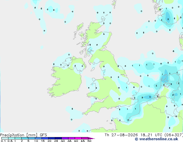Click the 20–25 mm legend swatch
Image resolution: width=183 pixels, height=142 pixels.
[x=51, y=138]
